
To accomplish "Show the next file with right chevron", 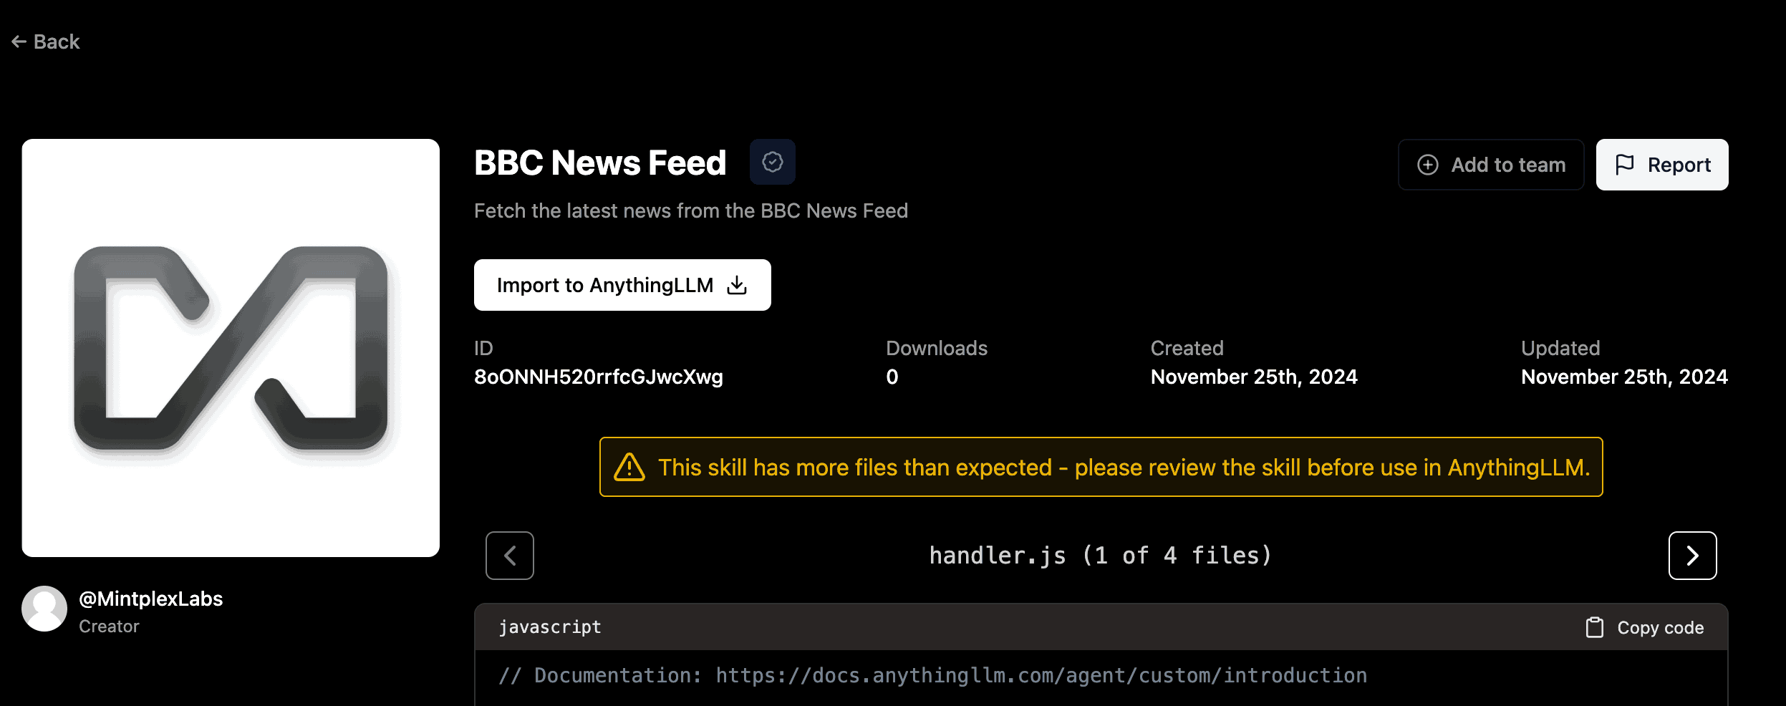I will [1693, 556].
